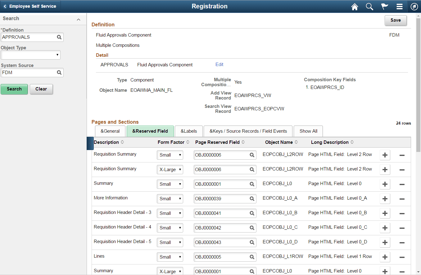Select the Show All tab

click(308, 131)
